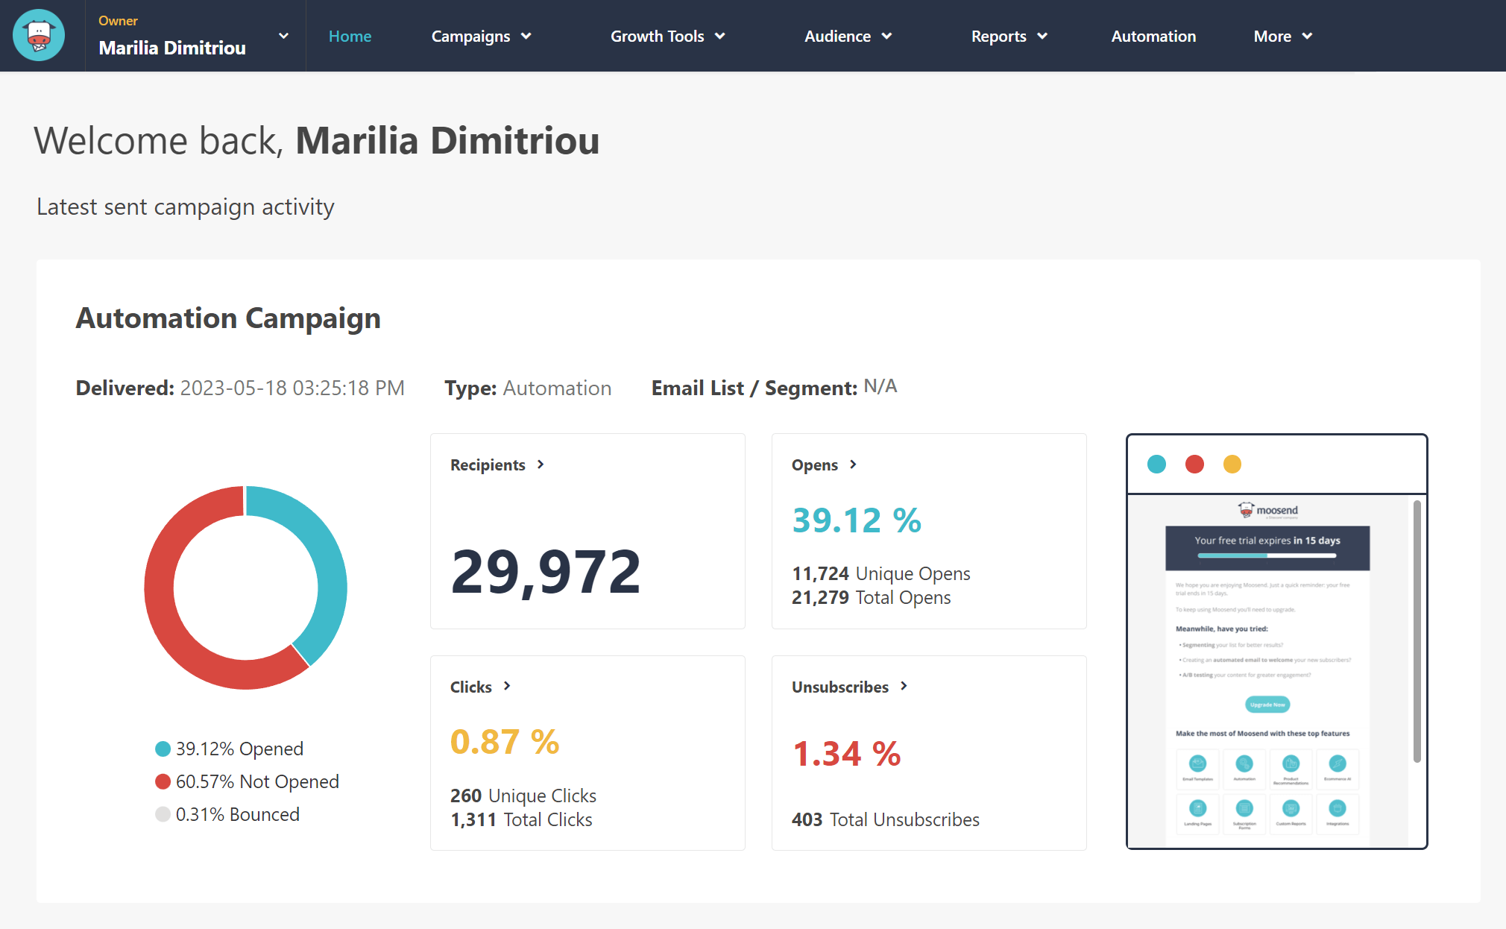Click the Home tab in navigation
This screenshot has height=929, width=1506.
click(350, 36)
